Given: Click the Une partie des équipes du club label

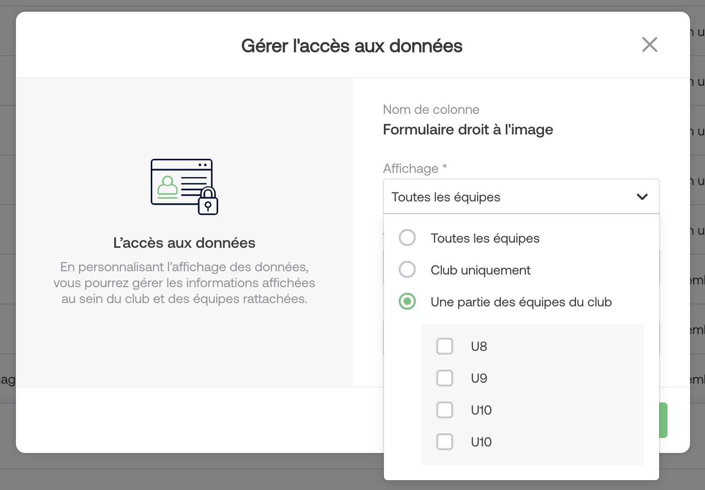Looking at the screenshot, I should 521,302.
